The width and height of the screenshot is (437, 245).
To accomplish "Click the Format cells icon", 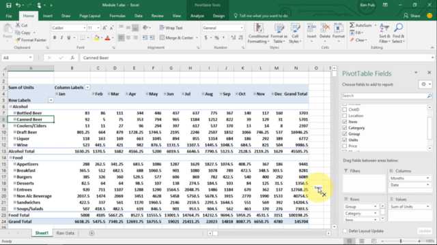I will [x=339, y=28].
